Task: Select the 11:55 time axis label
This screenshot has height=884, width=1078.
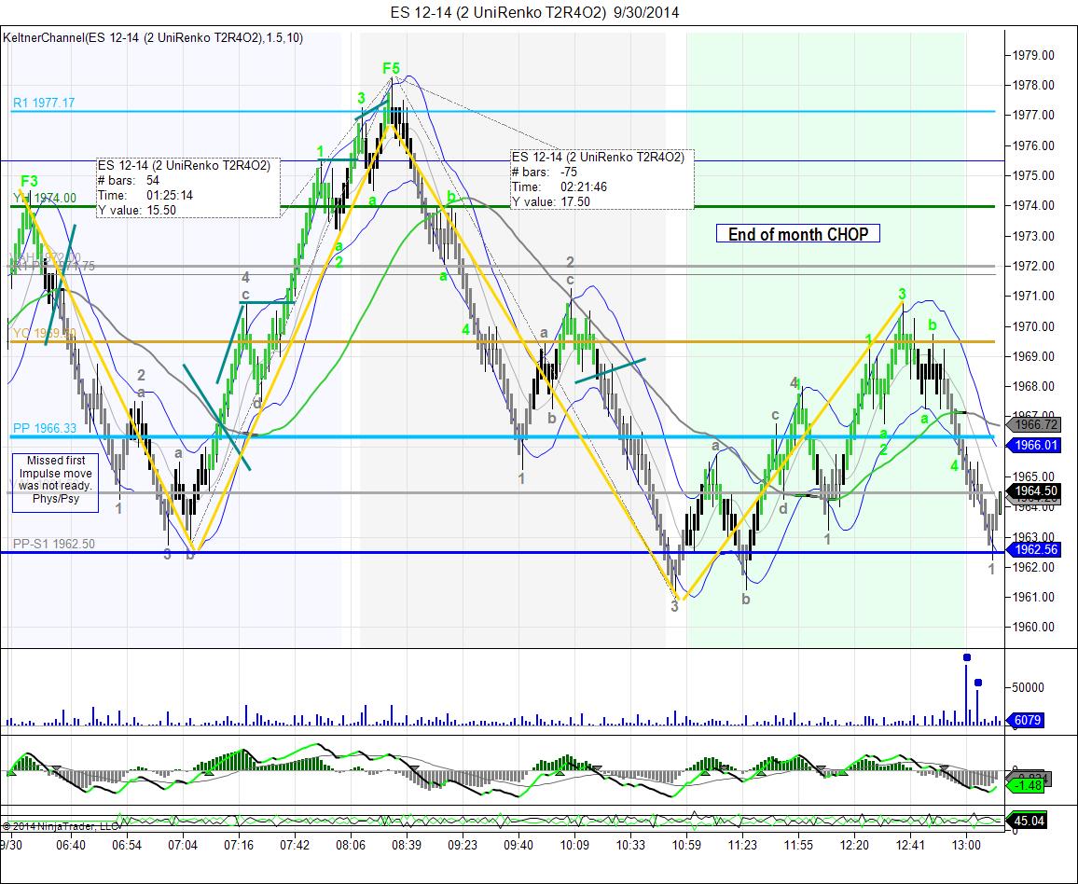Action: click(x=798, y=845)
